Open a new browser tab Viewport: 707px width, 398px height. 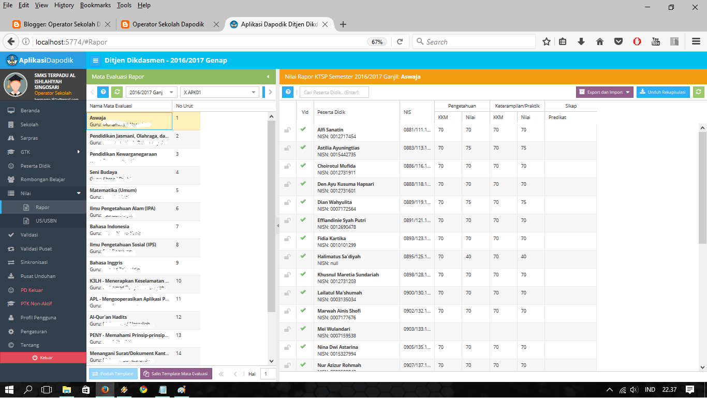pos(343,24)
